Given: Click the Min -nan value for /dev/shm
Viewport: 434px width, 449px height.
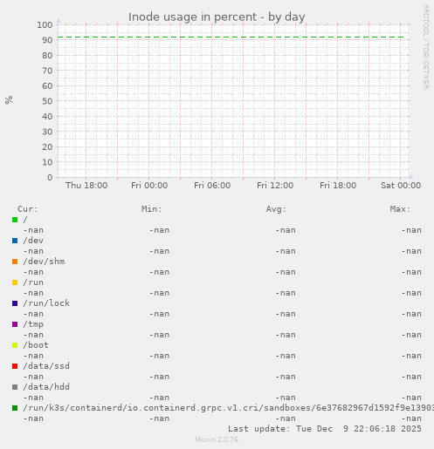Looking at the screenshot, I should pos(160,272).
